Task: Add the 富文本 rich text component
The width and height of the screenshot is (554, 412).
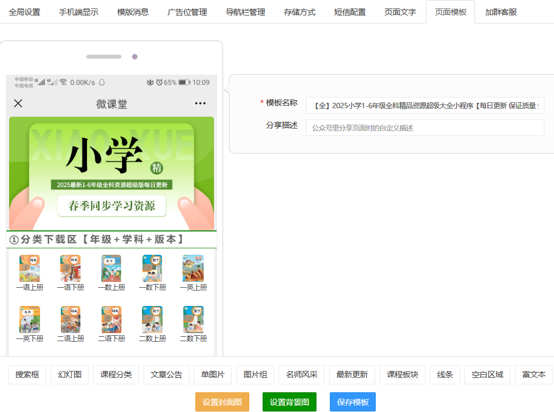Action: [534, 375]
